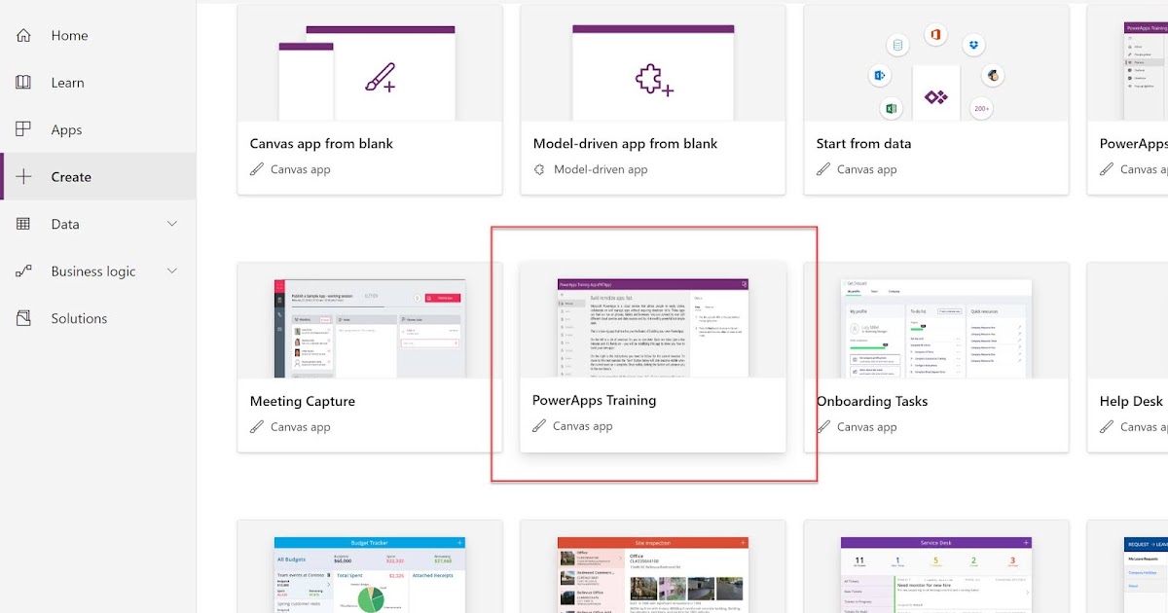Expand the Business logic section

(x=172, y=270)
